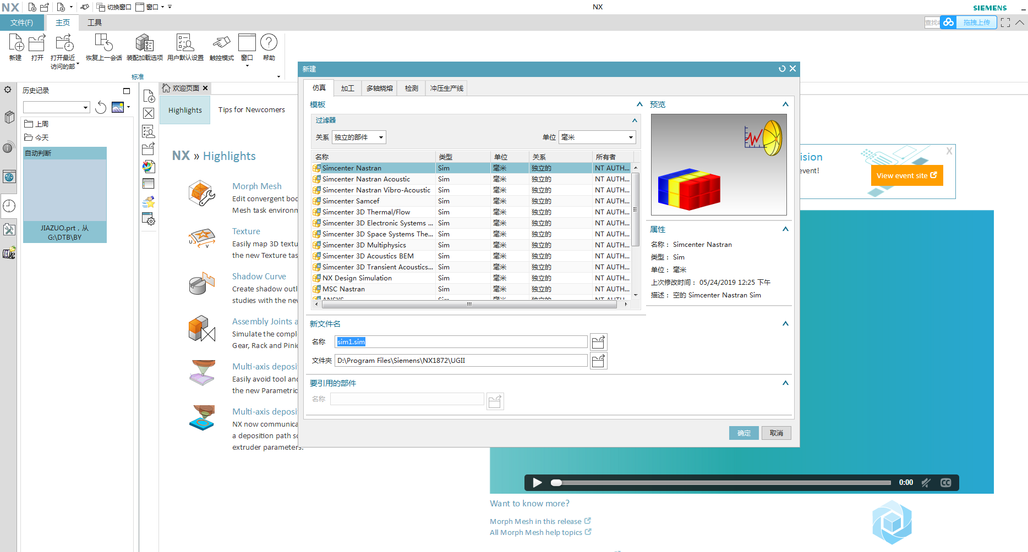Viewport: 1028px width, 552px height.
Task: Switch to the 多轴烧熔 tab
Action: (380, 89)
